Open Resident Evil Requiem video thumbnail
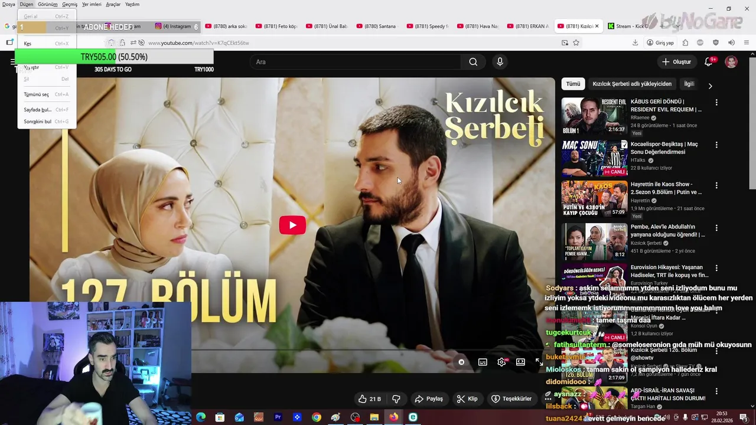The height and width of the screenshot is (425, 756). [594, 116]
